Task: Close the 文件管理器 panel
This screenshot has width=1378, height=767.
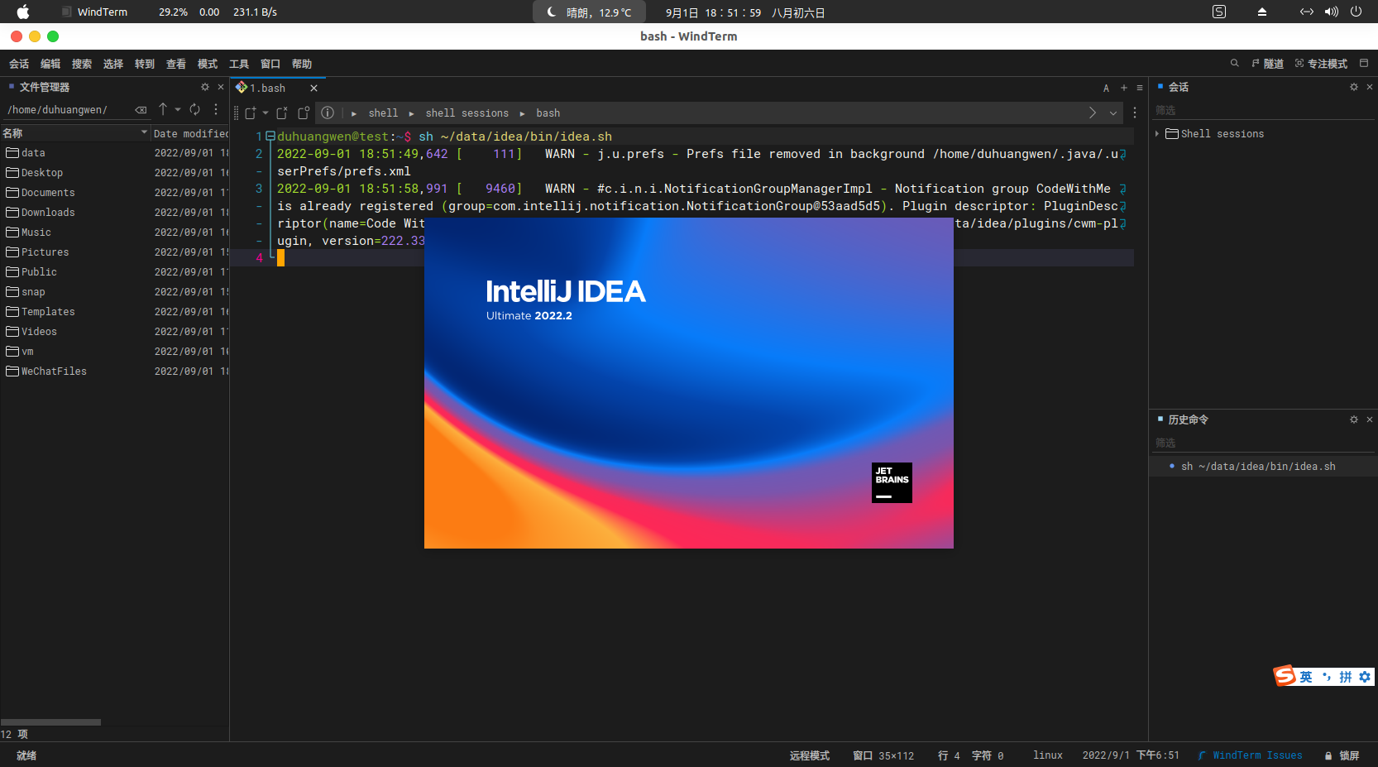Action: click(x=221, y=87)
